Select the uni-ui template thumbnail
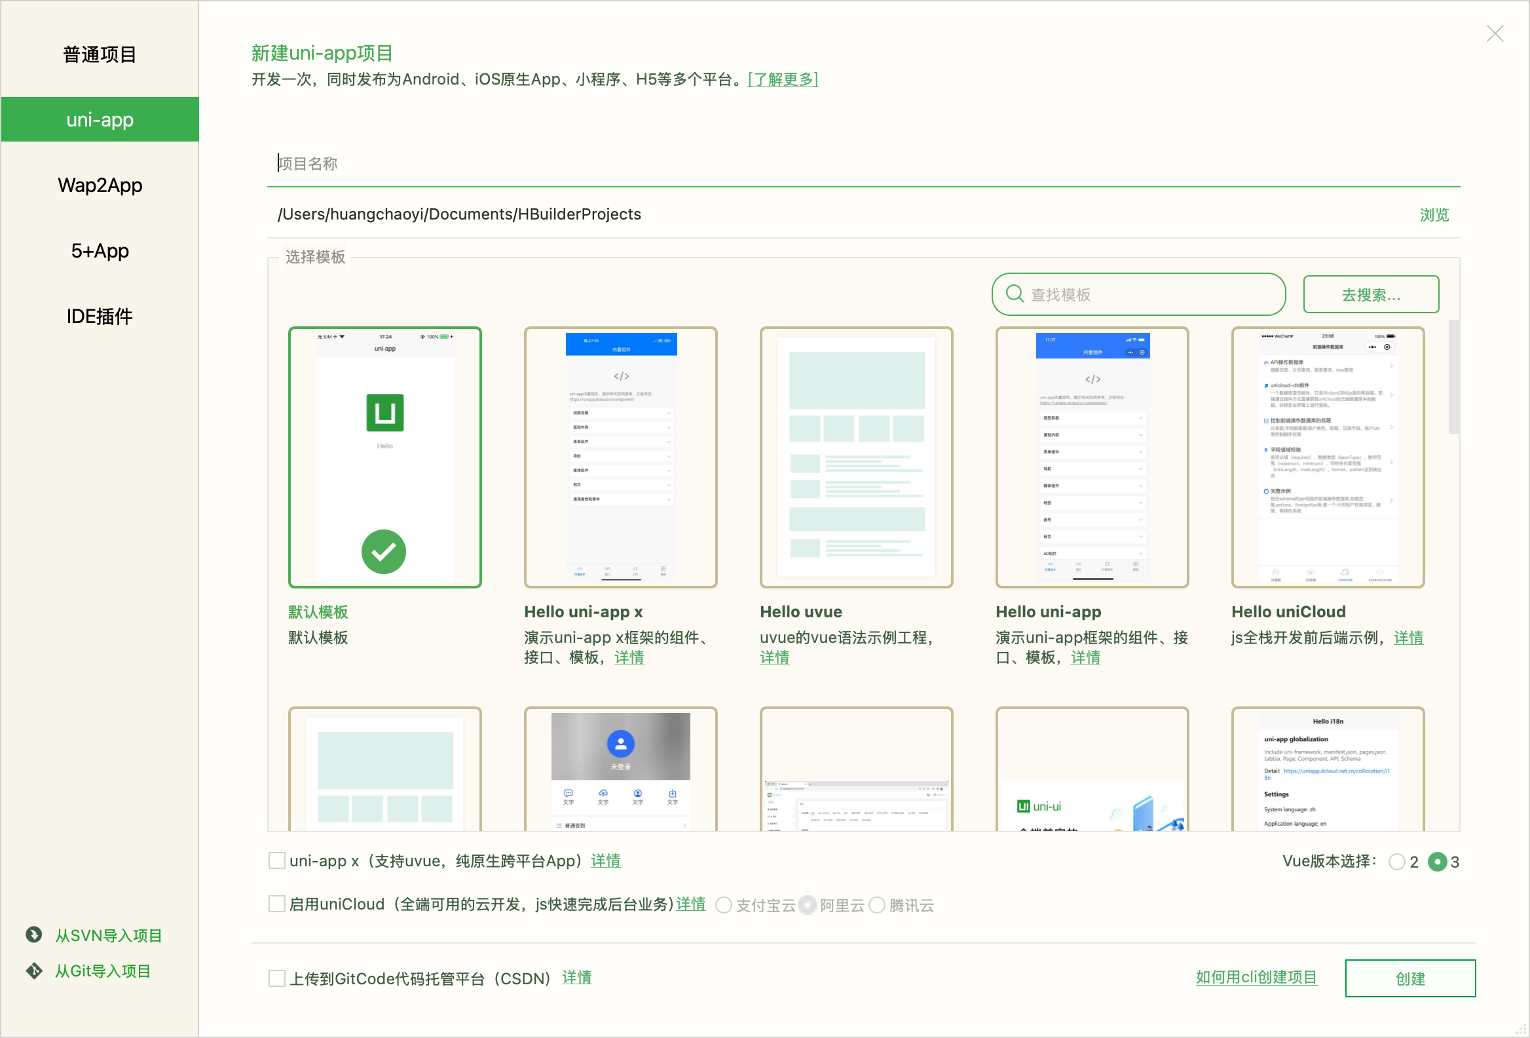Viewport: 1530px width, 1038px height. 1092,769
